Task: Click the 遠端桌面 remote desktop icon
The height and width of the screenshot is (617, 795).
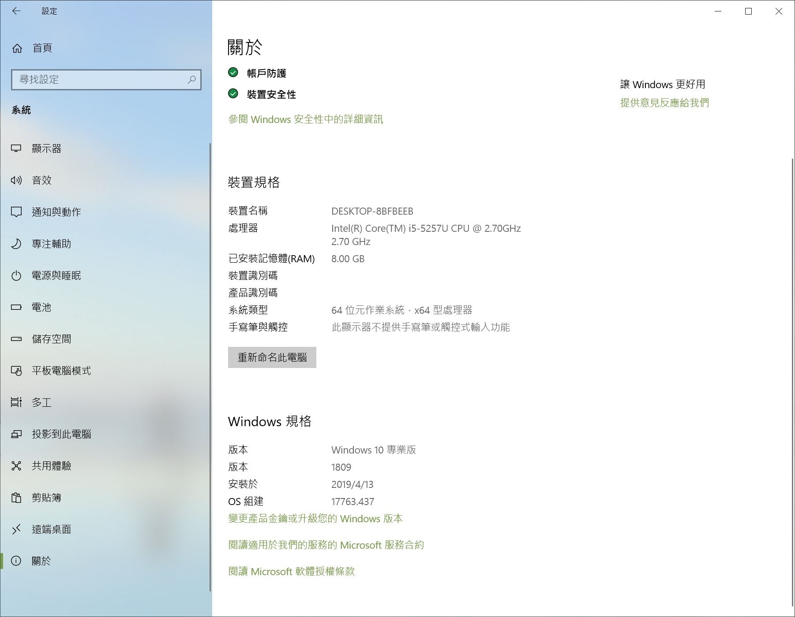Action: point(16,529)
